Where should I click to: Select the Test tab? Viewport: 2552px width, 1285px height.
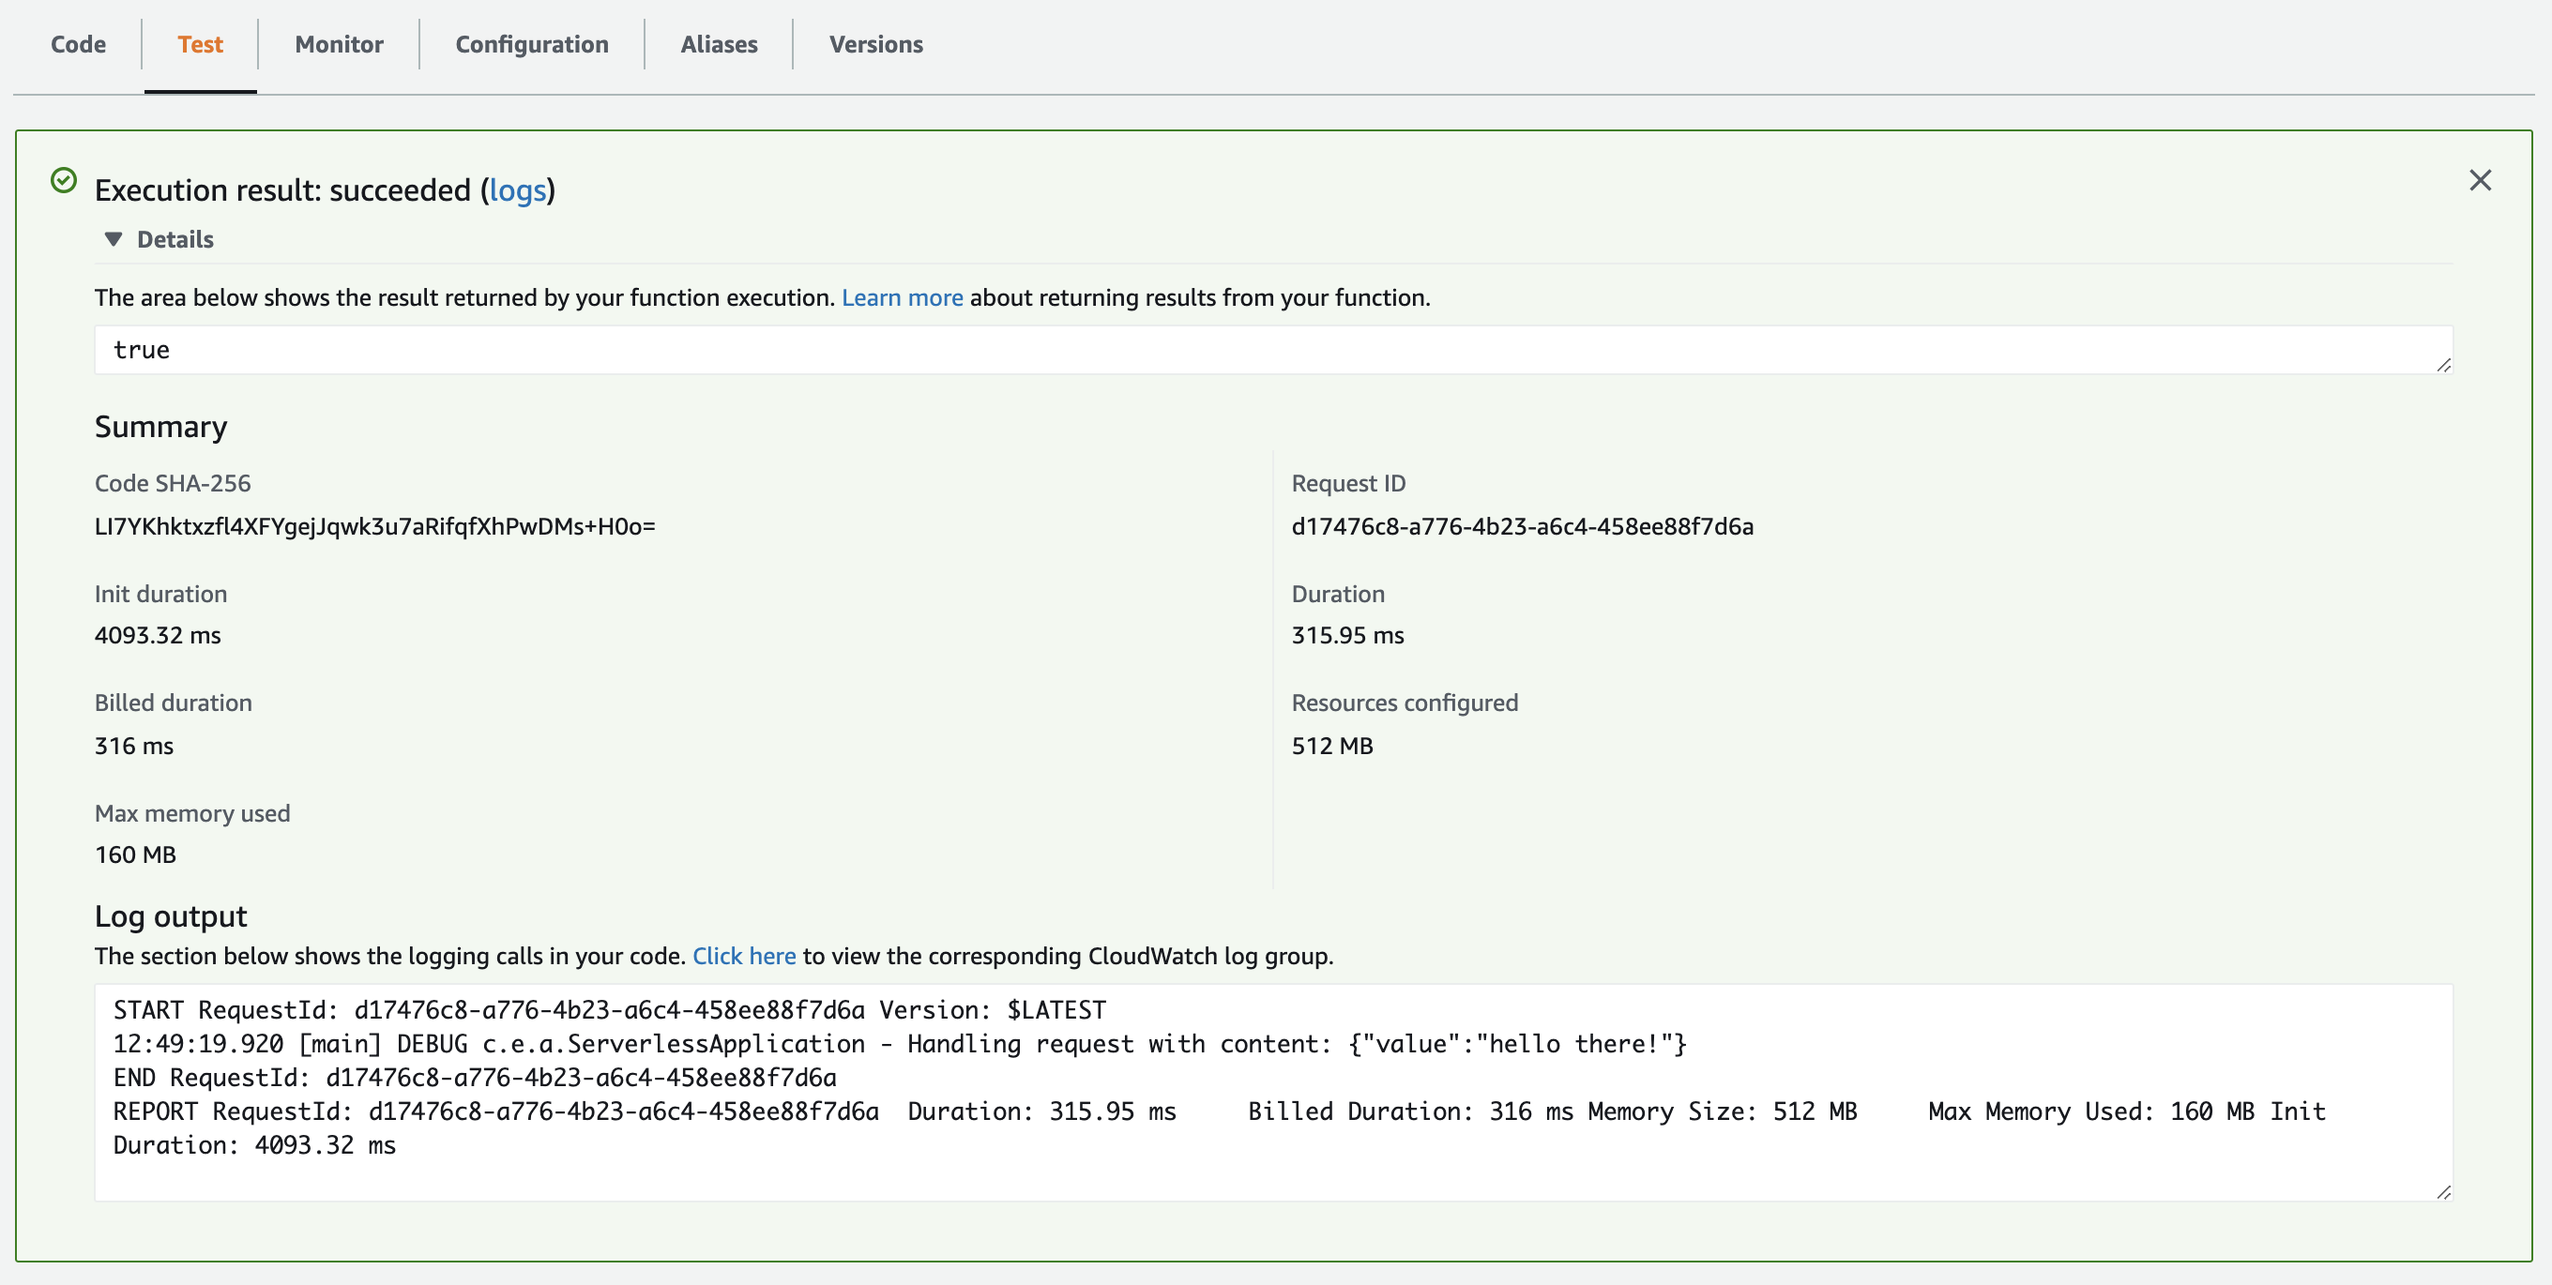coord(200,45)
